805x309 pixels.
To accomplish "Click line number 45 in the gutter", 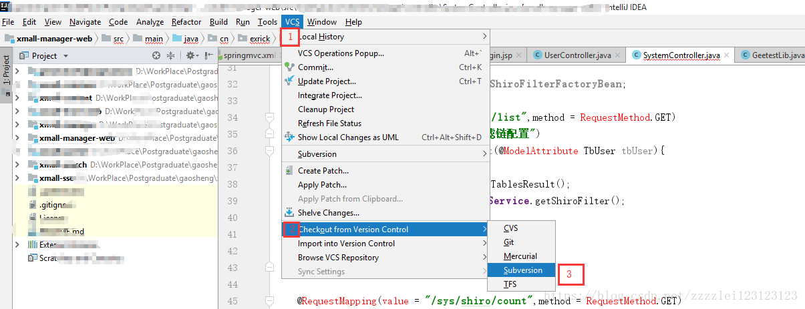I will click(232, 301).
